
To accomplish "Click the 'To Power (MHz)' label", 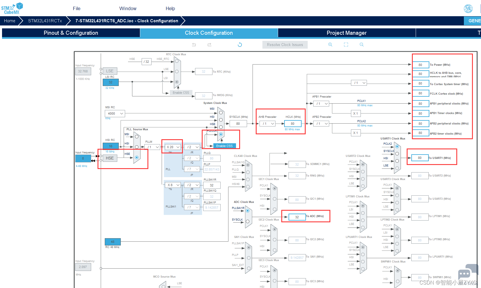I will [x=440, y=65].
